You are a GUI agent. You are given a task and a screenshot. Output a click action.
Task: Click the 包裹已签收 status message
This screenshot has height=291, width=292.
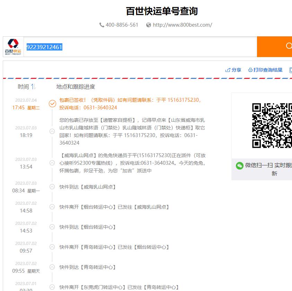click(130, 104)
